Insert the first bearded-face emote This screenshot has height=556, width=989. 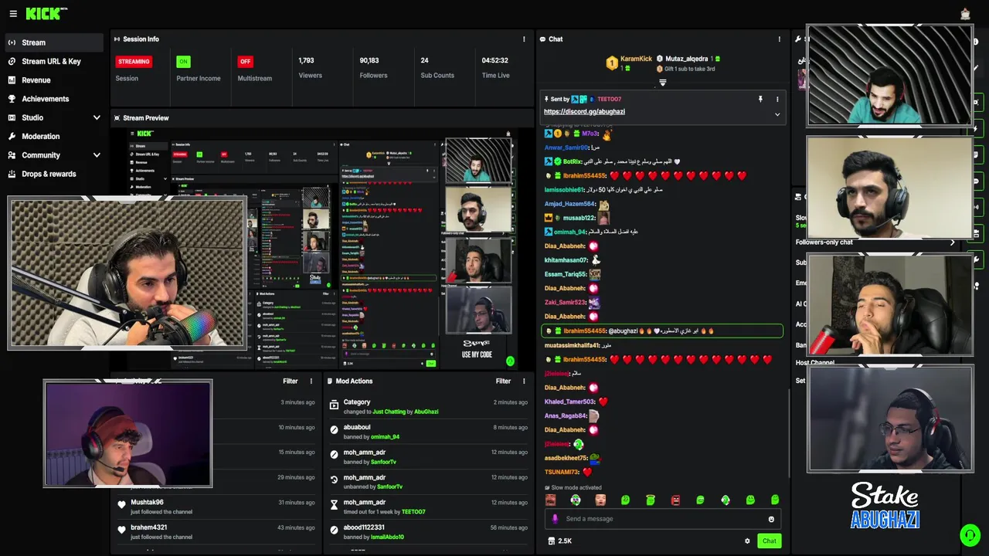(550, 500)
